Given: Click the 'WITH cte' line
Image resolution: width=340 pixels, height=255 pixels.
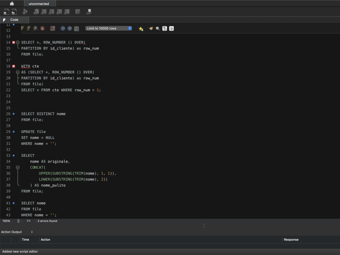Looking at the screenshot, I should (30, 66).
